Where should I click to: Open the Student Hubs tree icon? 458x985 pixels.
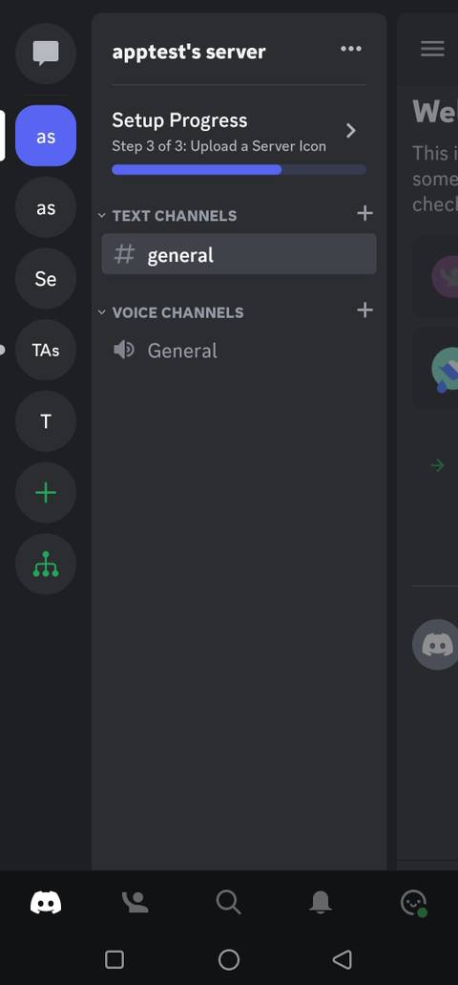coord(46,564)
